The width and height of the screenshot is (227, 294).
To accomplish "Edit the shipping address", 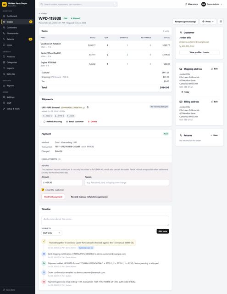I will pyautogui.click(x=214, y=69).
